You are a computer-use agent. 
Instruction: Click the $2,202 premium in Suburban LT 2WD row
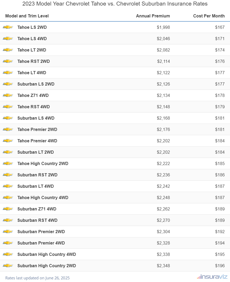pos(163,152)
